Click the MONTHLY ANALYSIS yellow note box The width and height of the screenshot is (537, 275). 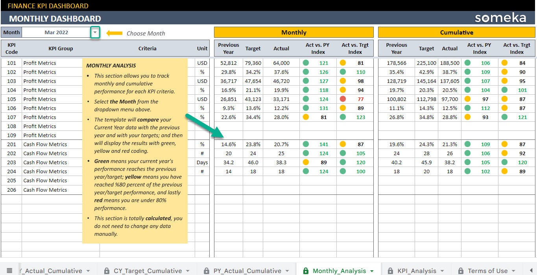[135, 151]
